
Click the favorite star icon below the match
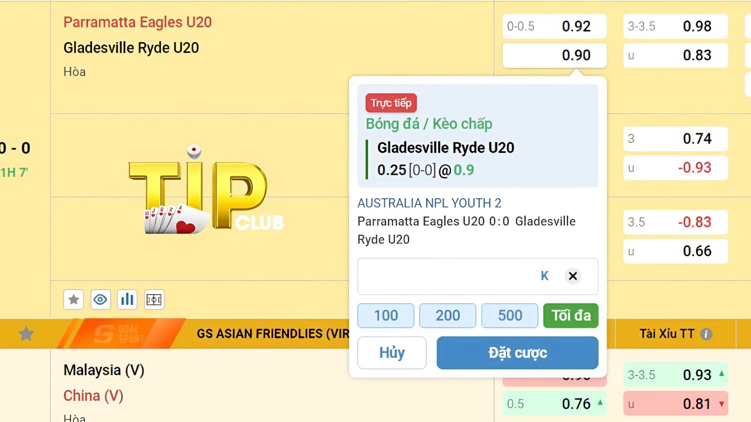tap(73, 299)
